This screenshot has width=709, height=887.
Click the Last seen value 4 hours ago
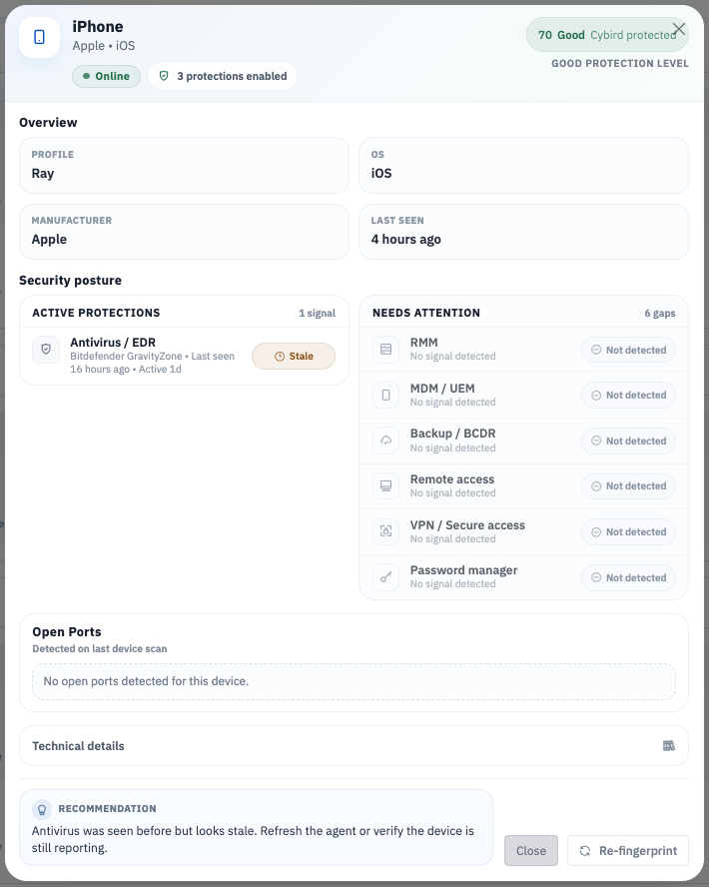pyautogui.click(x=406, y=240)
